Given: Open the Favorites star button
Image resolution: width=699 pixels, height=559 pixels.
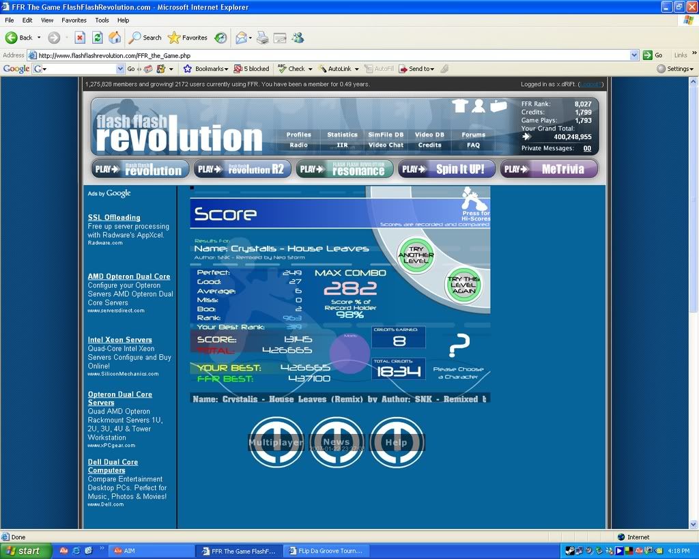Looking at the screenshot, I should [188, 38].
